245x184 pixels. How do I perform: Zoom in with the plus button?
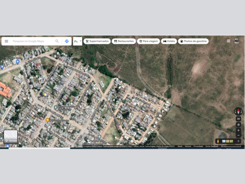point(239,130)
